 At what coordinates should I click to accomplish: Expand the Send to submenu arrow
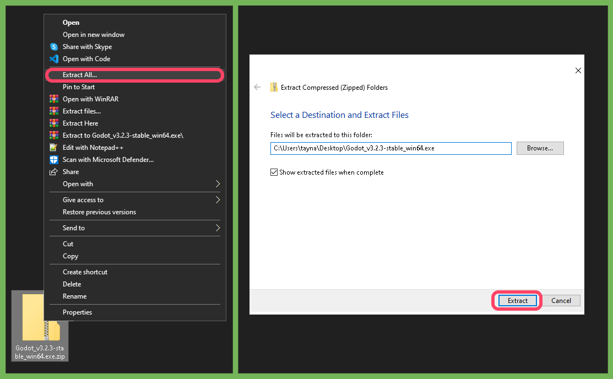218,228
